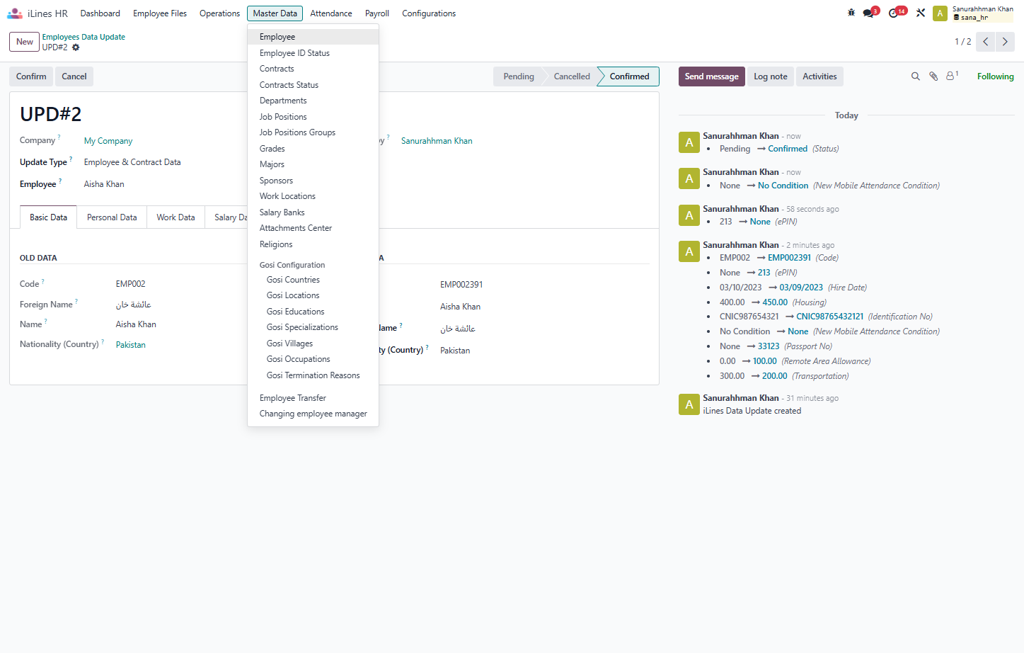Click the Pakistan nationality link in old data

(131, 345)
